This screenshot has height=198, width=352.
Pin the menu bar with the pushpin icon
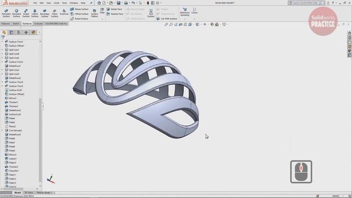click(91, 3)
